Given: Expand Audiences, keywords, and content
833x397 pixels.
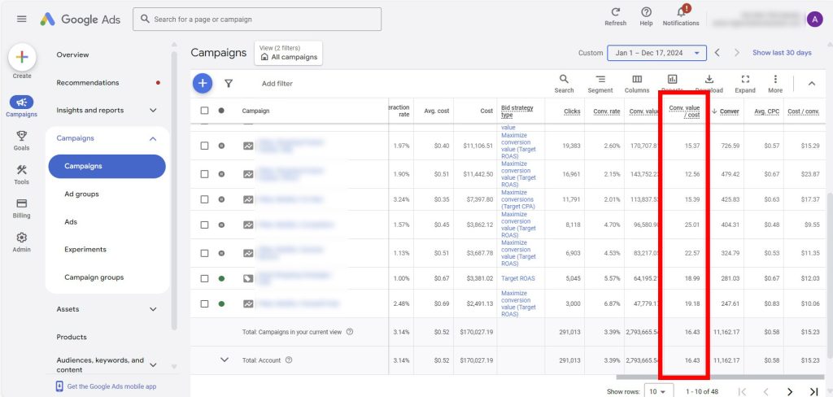Looking at the screenshot, I should click(x=153, y=364).
